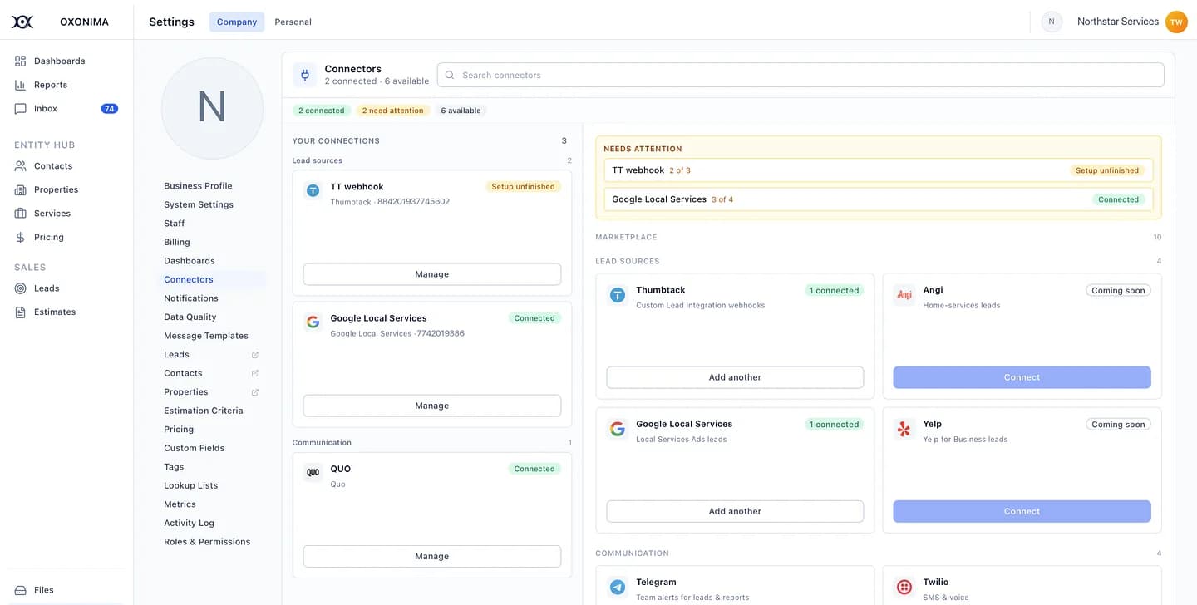The width and height of the screenshot is (1197, 605).
Task: Click external link icon beside Contacts setting
Action: (255, 373)
